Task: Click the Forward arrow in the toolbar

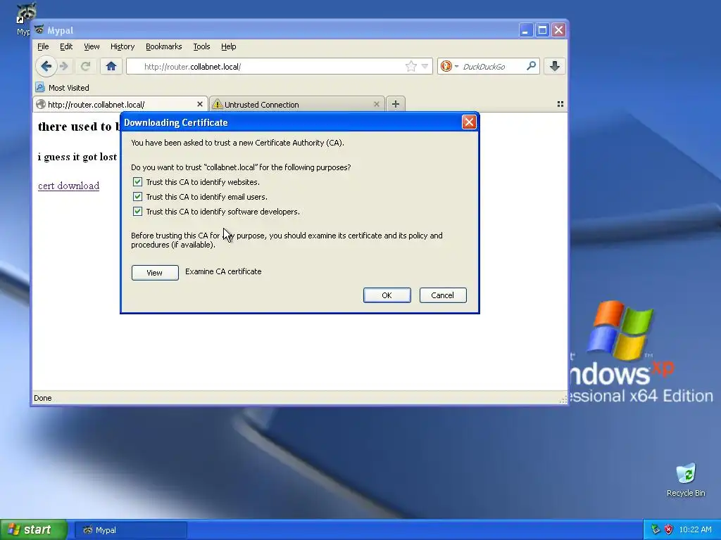Action: [64, 66]
